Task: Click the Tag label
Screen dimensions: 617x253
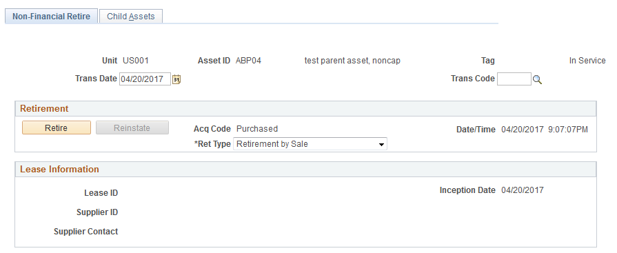Action: [x=488, y=61]
